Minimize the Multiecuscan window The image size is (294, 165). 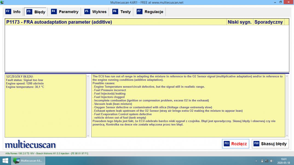[275, 2]
